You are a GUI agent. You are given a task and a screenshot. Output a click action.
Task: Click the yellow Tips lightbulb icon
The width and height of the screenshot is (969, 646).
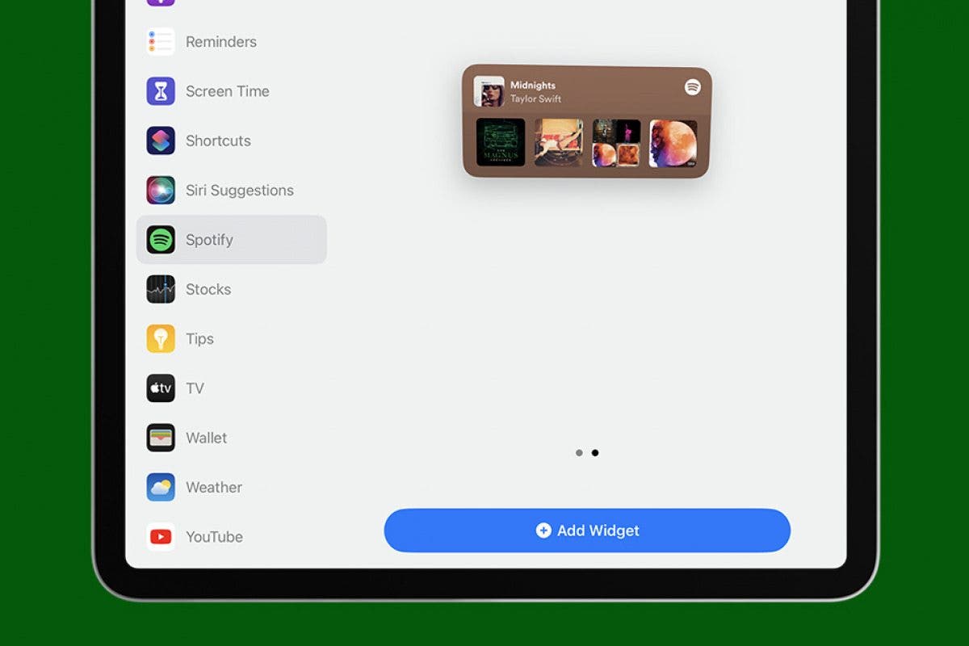click(161, 339)
